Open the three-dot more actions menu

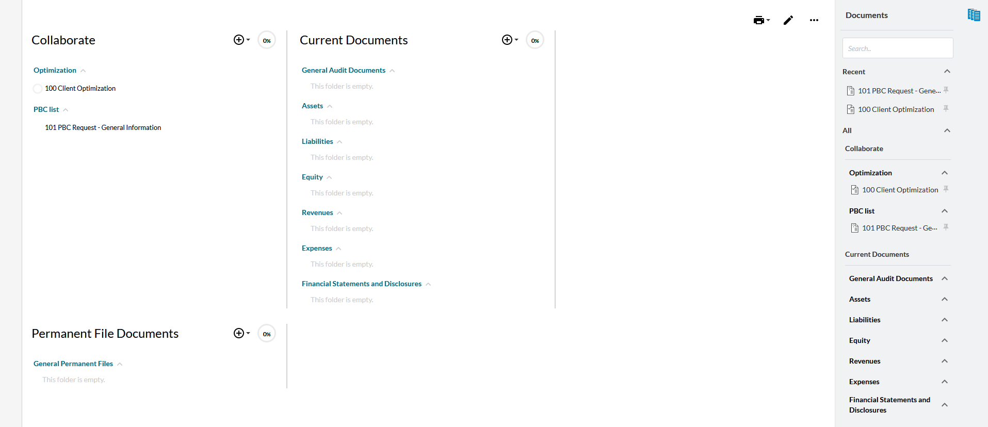tap(814, 21)
